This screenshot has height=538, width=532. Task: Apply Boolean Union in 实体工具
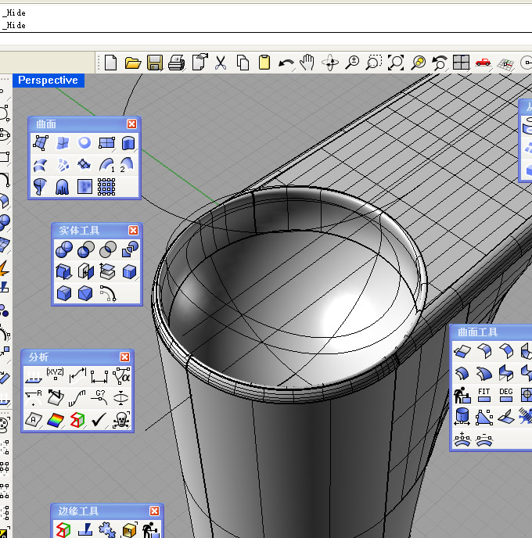[64, 249]
